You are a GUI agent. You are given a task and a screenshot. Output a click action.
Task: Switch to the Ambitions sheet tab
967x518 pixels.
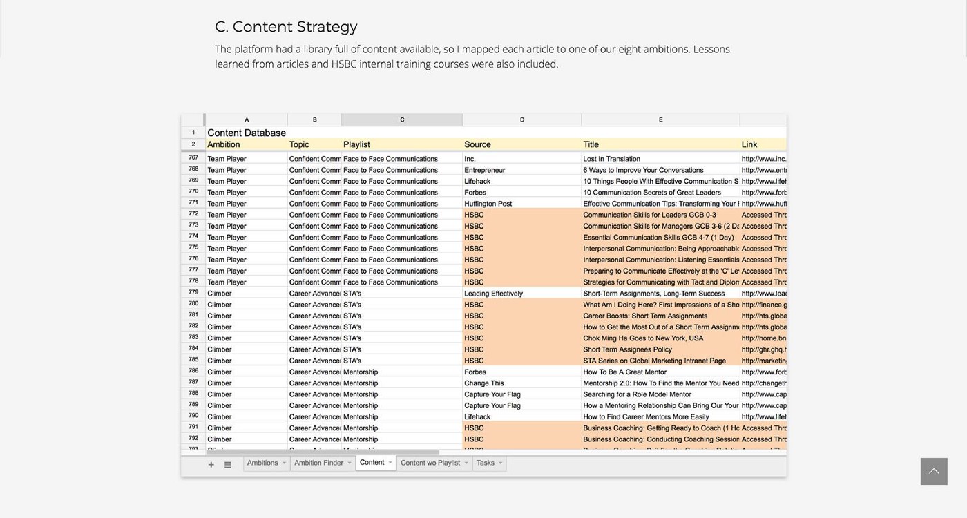pos(262,463)
